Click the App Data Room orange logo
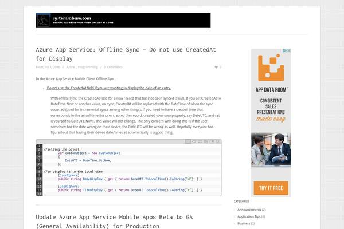344x229 pixels. [x=271, y=68]
